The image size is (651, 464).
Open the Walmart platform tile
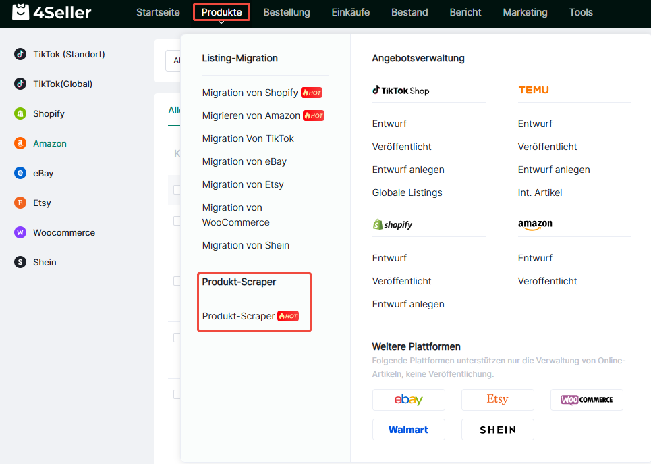coord(408,430)
